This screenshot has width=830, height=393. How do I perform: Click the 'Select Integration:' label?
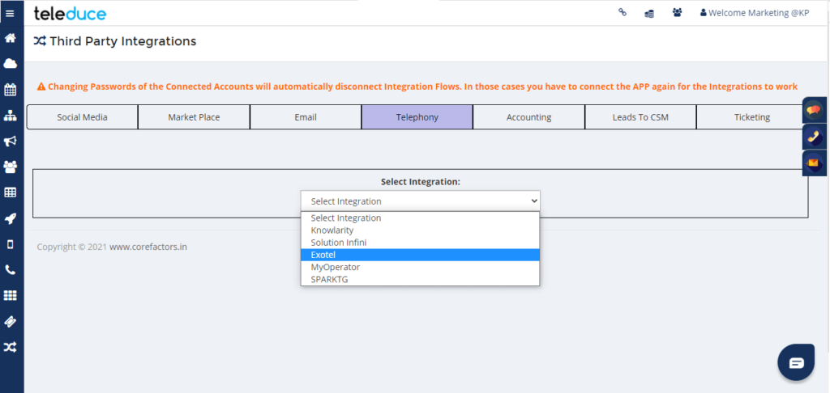[421, 182]
